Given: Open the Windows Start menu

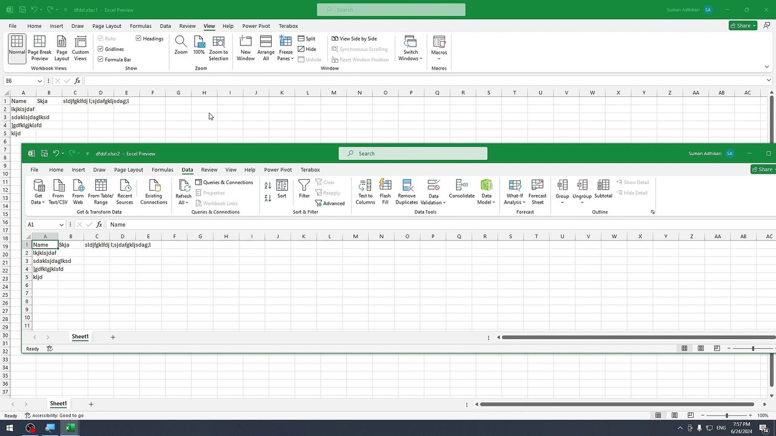Looking at the screenshot, I should pyautogui.click(x=10, y=428).
